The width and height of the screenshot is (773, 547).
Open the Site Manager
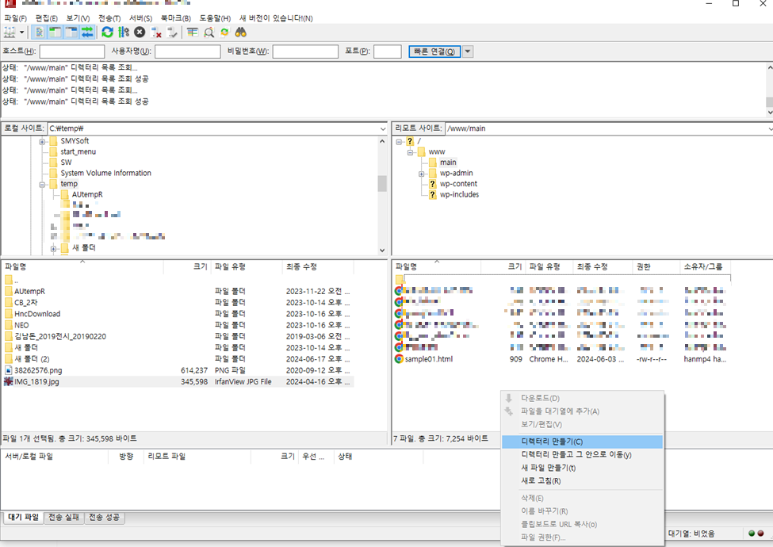8,32
